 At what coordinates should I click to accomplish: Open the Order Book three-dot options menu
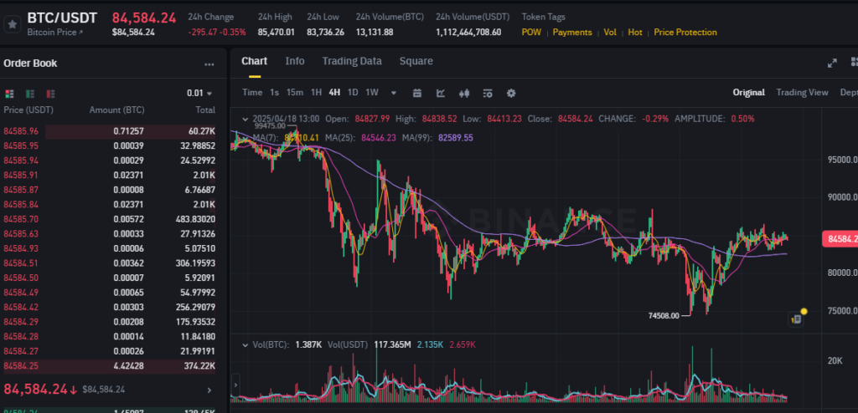pos(209,64)
